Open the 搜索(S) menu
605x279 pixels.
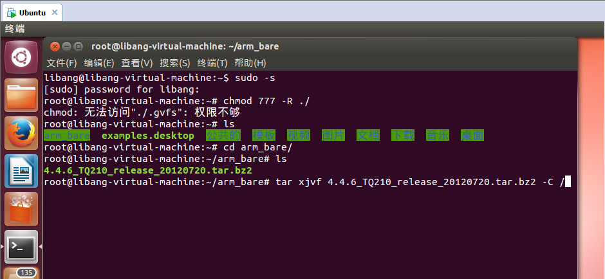pos(175,63)
